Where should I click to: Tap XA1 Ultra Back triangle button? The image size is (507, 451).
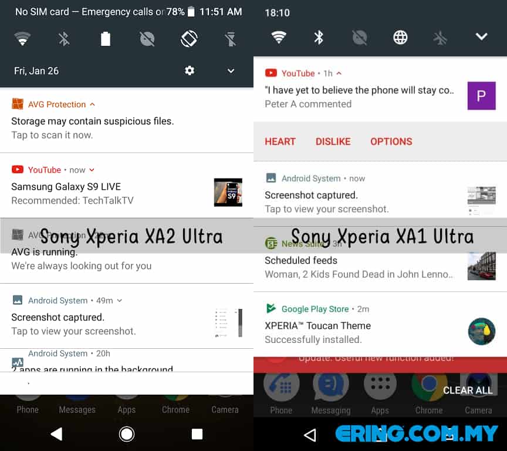pos(310,435)
